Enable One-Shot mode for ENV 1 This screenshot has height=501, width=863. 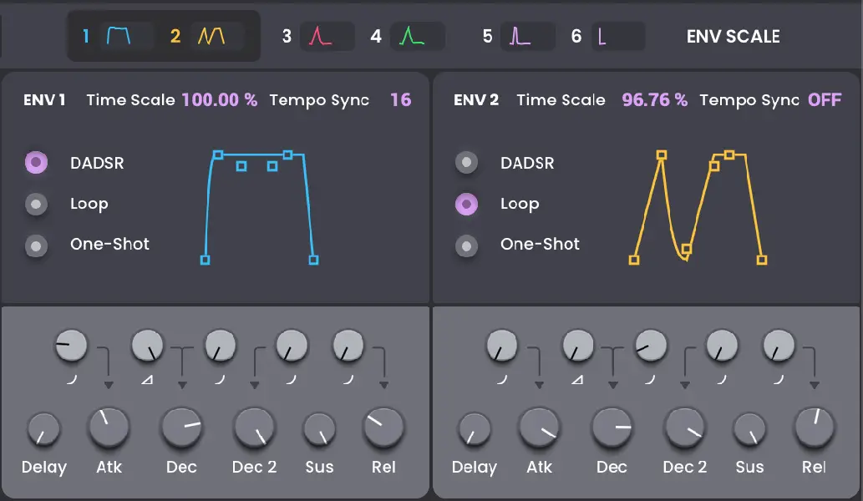(x=37, y=244)
